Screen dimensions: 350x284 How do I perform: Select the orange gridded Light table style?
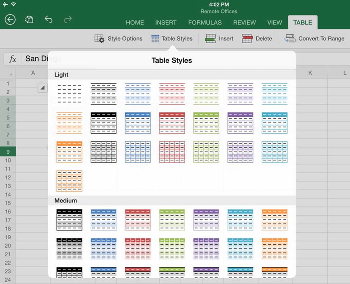pyautogui.click(x=69, y=181)
